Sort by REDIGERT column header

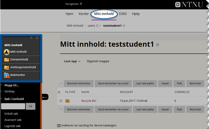pyautogui.click(x=126, y=92)
